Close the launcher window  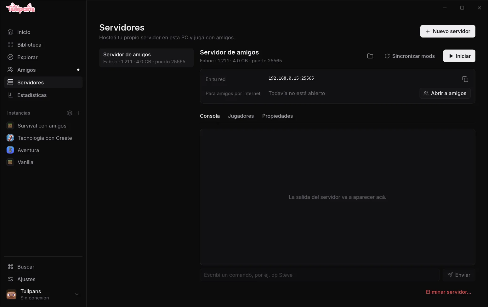(479, 8)
